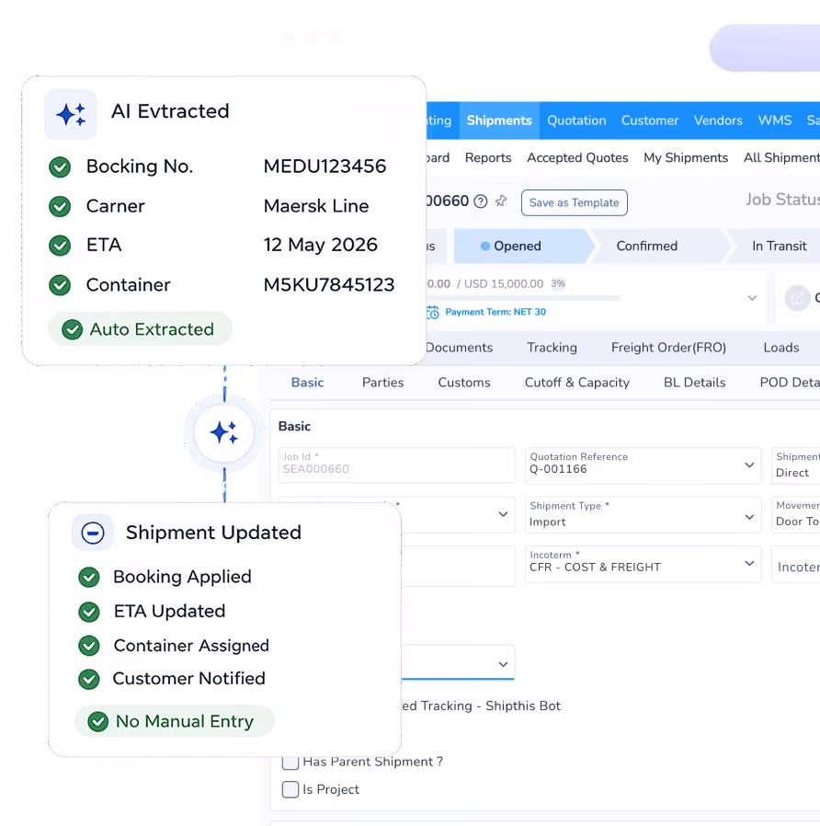Screen dimensions: 820x826
Task: Click the M5KU7845123 container value
Action: point(329,285)
